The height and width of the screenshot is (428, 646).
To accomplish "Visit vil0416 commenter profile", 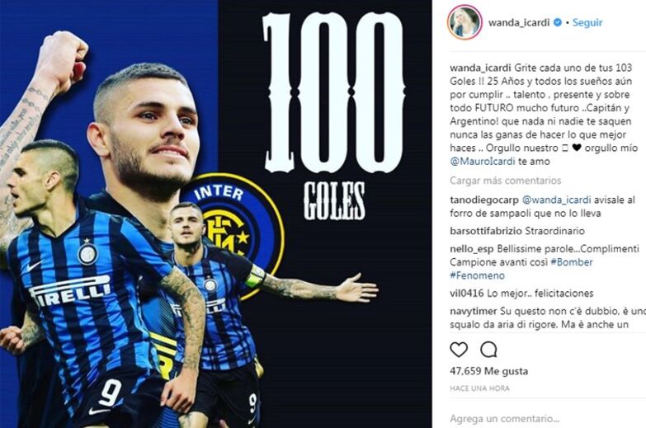I will (466, 294).
